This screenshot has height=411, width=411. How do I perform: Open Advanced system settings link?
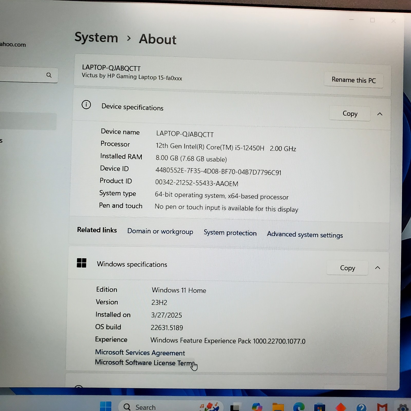pyautogui.click(x=305, y=235)
